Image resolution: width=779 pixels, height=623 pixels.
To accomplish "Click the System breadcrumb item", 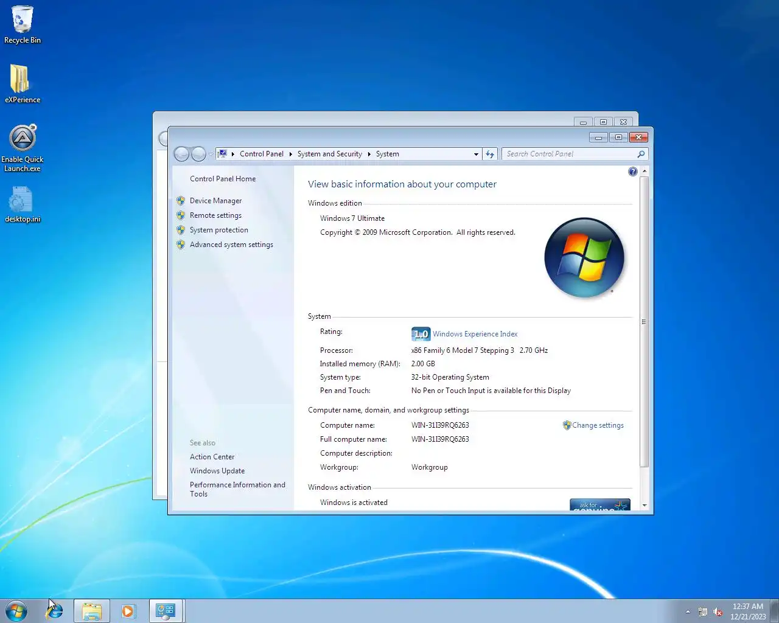I will [x=388, y=154].
